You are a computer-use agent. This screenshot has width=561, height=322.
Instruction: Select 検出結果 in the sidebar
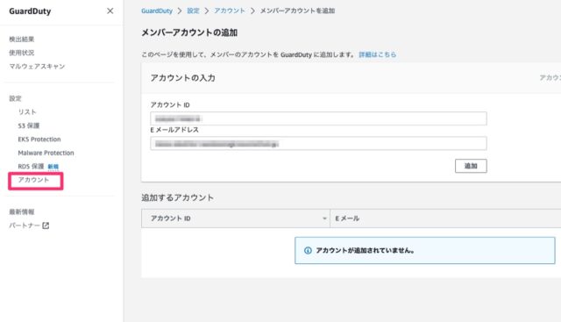(x=21, y=39)
